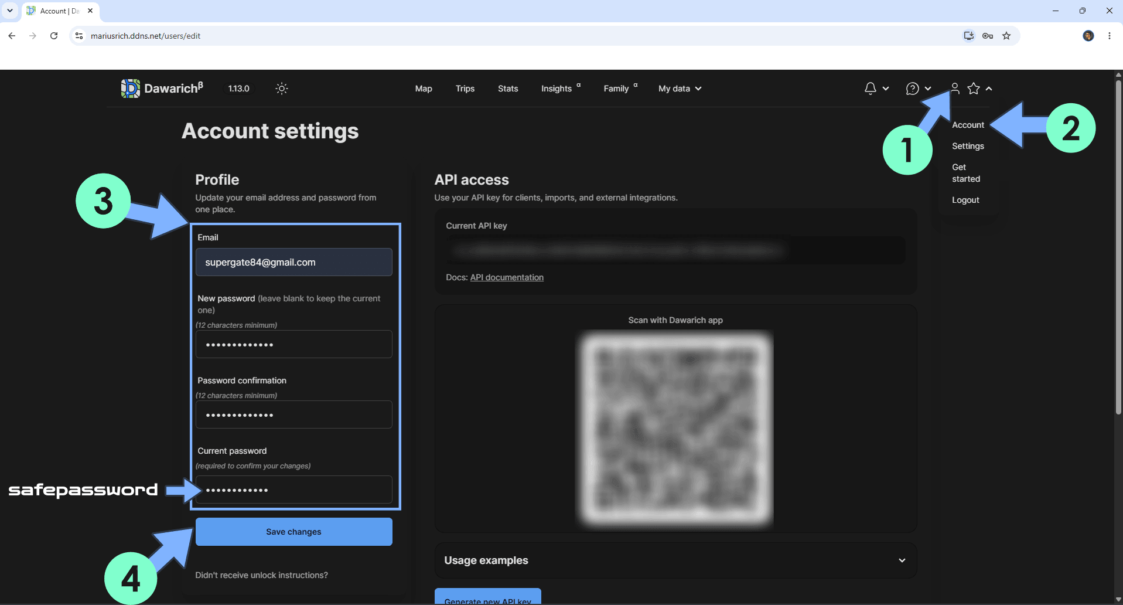Click the Scan with Dawarich app label
The image size is (1123, 605).
click(x=675, y=320)
